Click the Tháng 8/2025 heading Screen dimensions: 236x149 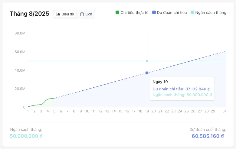point(29,14)
